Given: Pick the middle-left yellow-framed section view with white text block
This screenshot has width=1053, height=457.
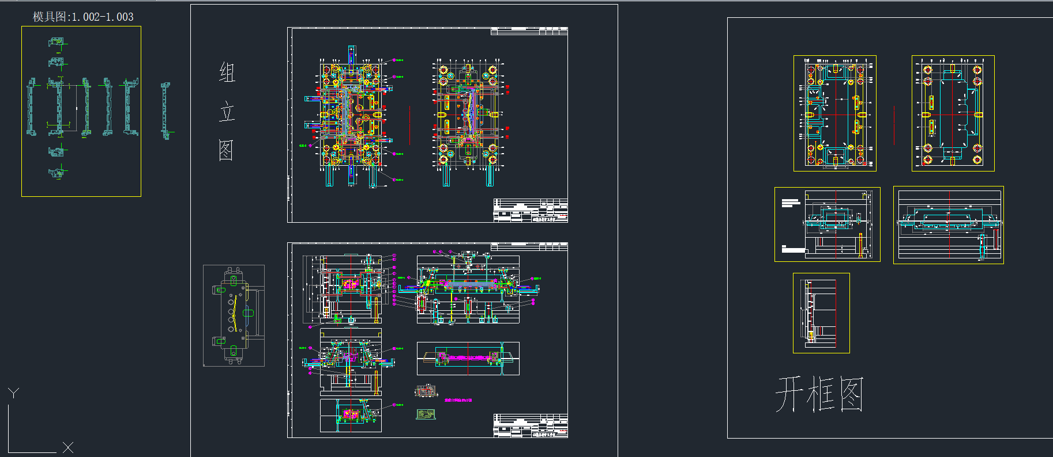Looking at the screenshot, I should click(x=827, y=224).
